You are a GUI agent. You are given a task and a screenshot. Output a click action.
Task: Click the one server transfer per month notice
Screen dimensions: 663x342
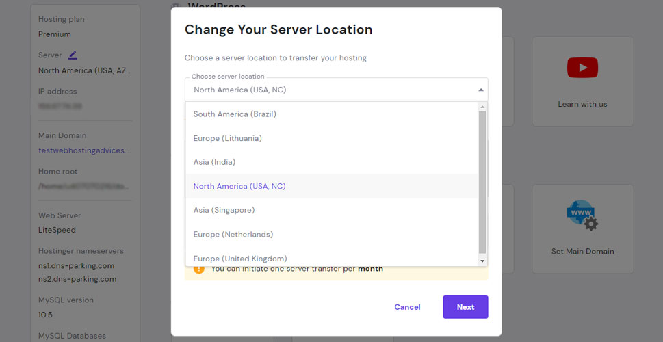[297, 269]
